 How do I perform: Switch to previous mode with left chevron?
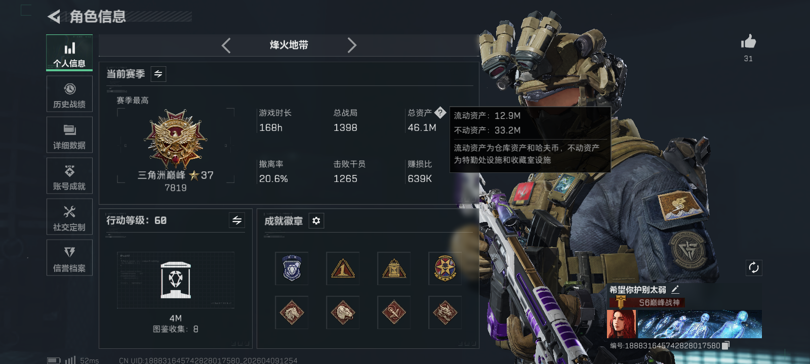coord(226,45)
